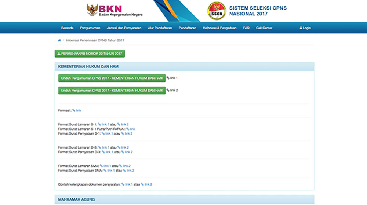Open the Pendaftaran menu item

(x=187, y=28)
